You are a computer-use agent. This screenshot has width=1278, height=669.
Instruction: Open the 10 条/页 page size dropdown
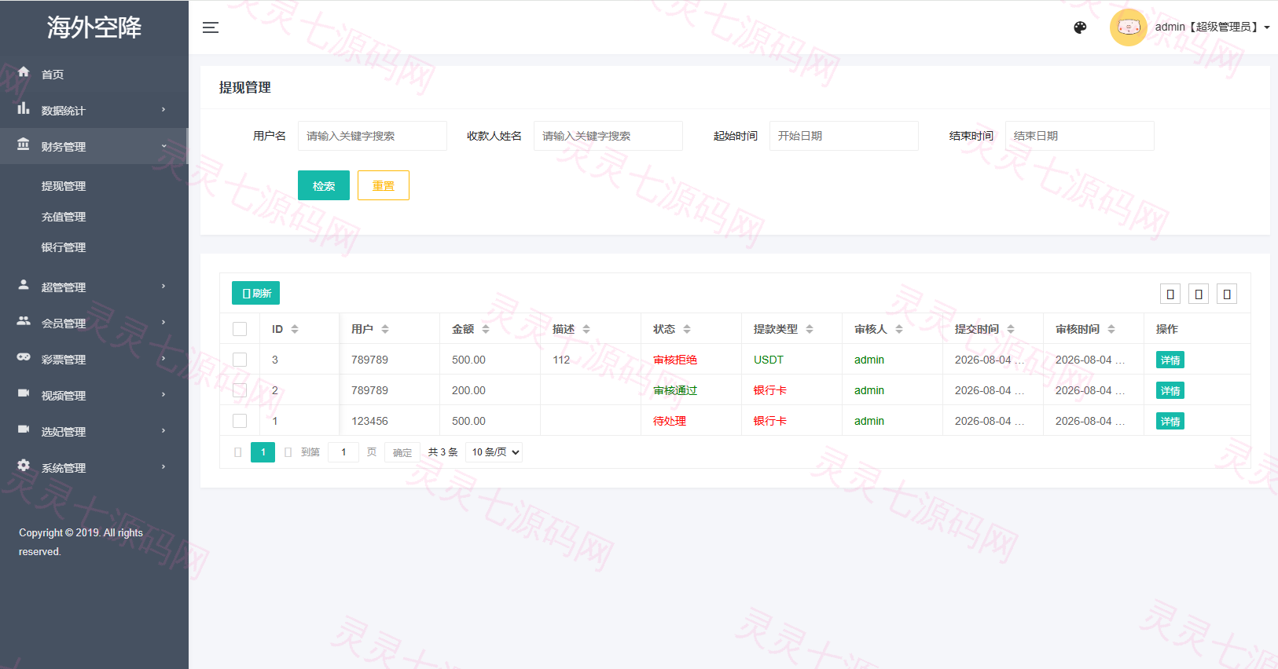point(494,452)
